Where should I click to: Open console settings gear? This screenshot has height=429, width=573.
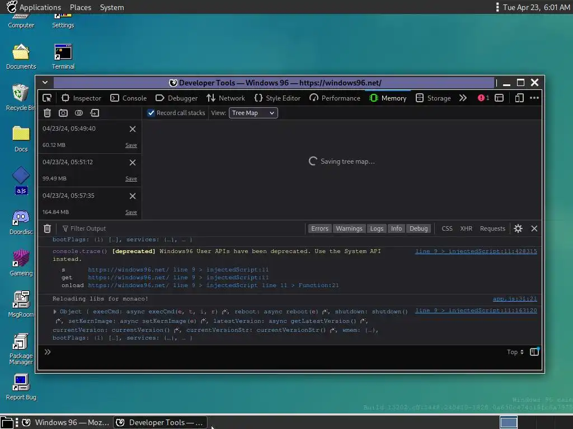coord(518,228)
